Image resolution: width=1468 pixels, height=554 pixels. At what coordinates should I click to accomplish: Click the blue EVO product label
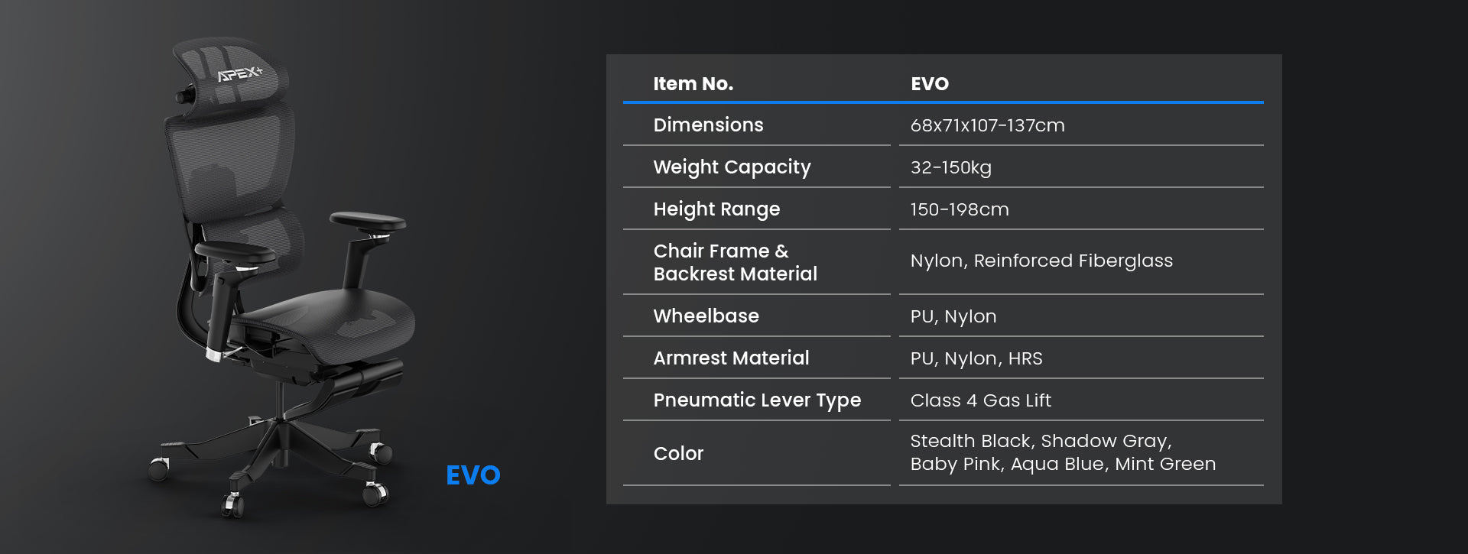coord(473,475)
